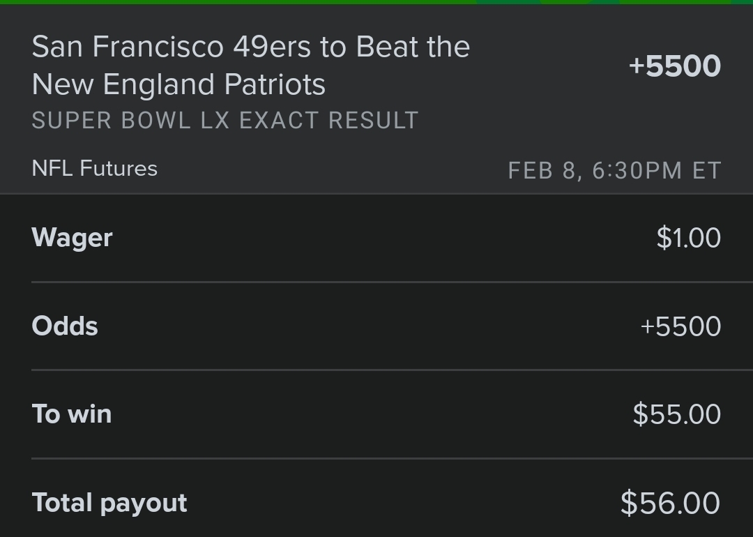Screen dimensions: 753x537
Task: Click the New England Patriots team name
Action: (178, 84)
